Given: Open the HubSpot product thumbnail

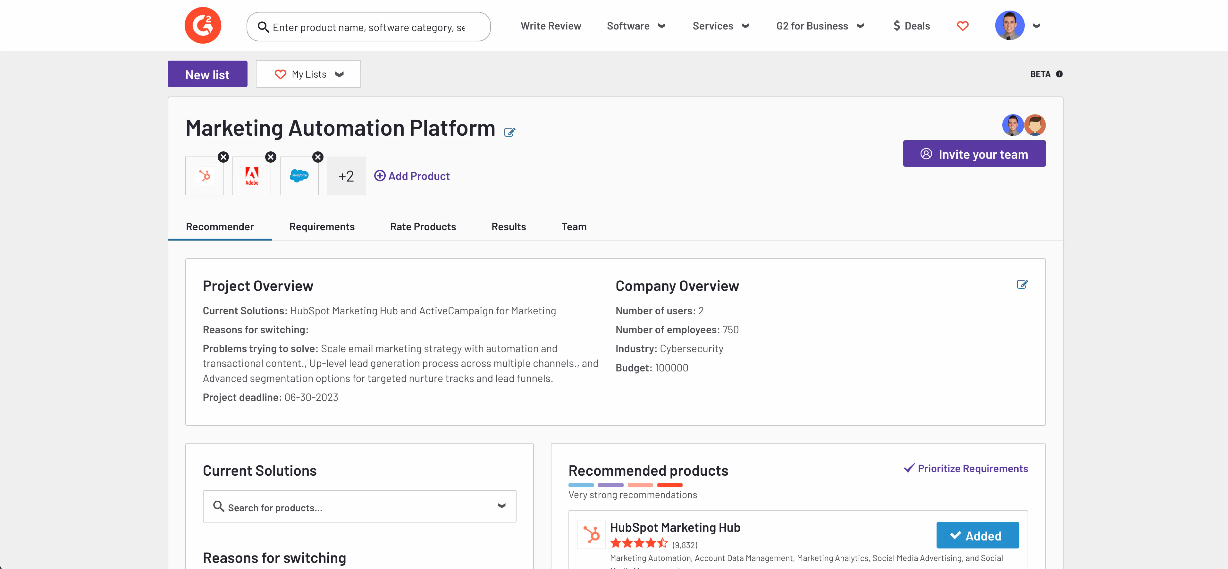Looking at the screenshot, I should pos(205,176).
